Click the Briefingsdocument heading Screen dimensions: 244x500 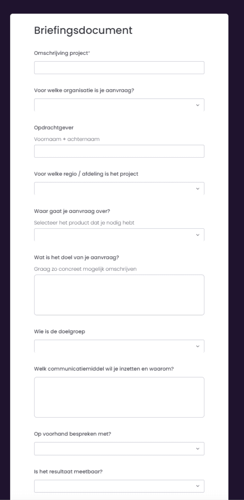83,31
